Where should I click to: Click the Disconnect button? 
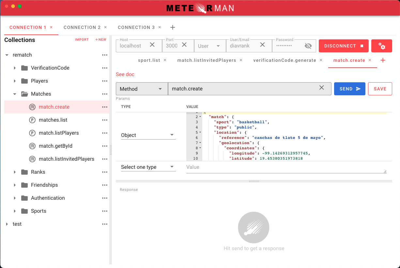pyautogui.click(x=344, y=46)
